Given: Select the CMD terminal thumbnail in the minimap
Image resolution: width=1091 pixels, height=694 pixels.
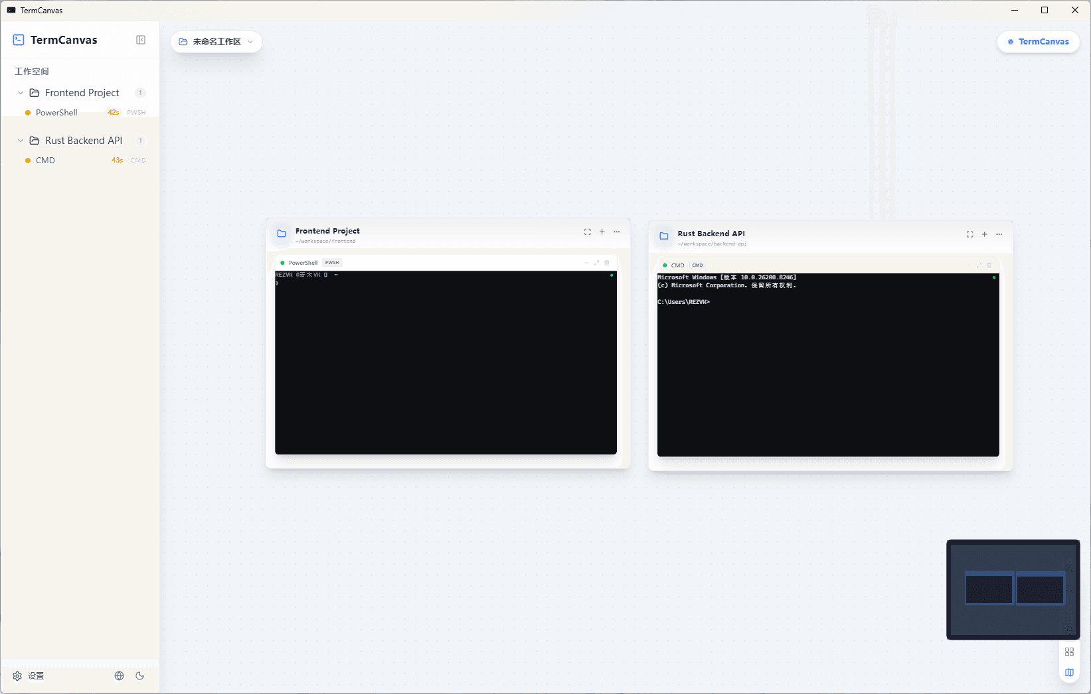Looking at the screenshot, I should coord(1040,589).
